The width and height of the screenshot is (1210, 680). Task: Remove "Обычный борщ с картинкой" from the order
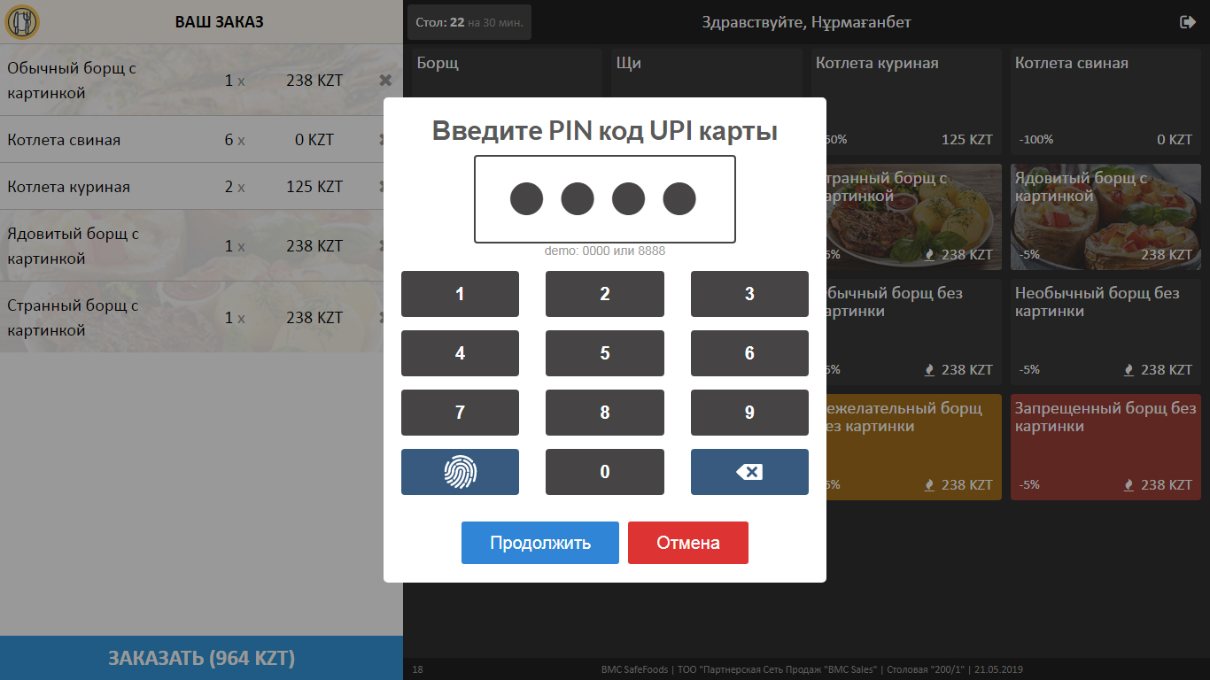(x=385, y=80)
